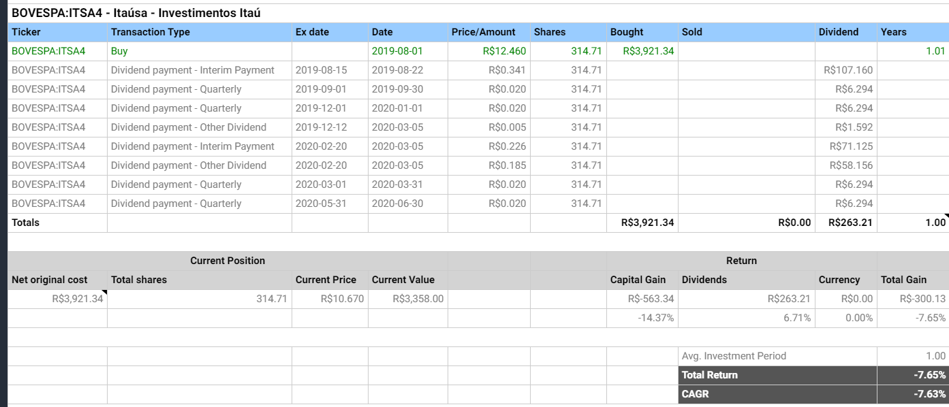Select the 'Price/Amount' column header
The width and height of the screenshot is (949, 407).
[x=489, y=32]
